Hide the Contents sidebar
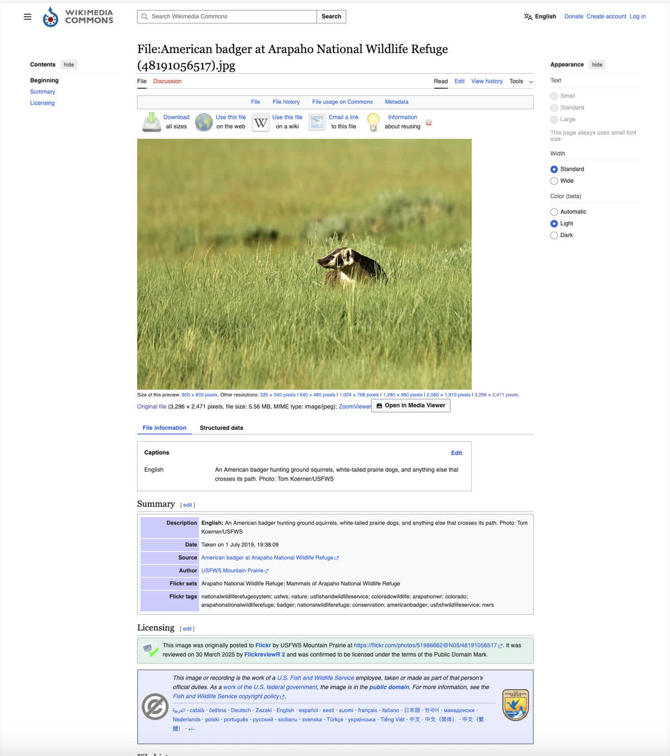The height and width of the screenshot is (756, 670). 69,65
